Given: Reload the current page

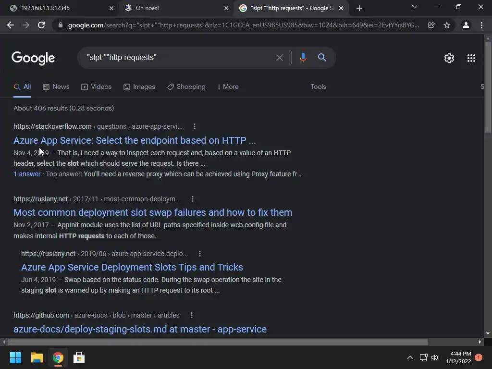Looking at the screenshot, I should tap(41, 25).
